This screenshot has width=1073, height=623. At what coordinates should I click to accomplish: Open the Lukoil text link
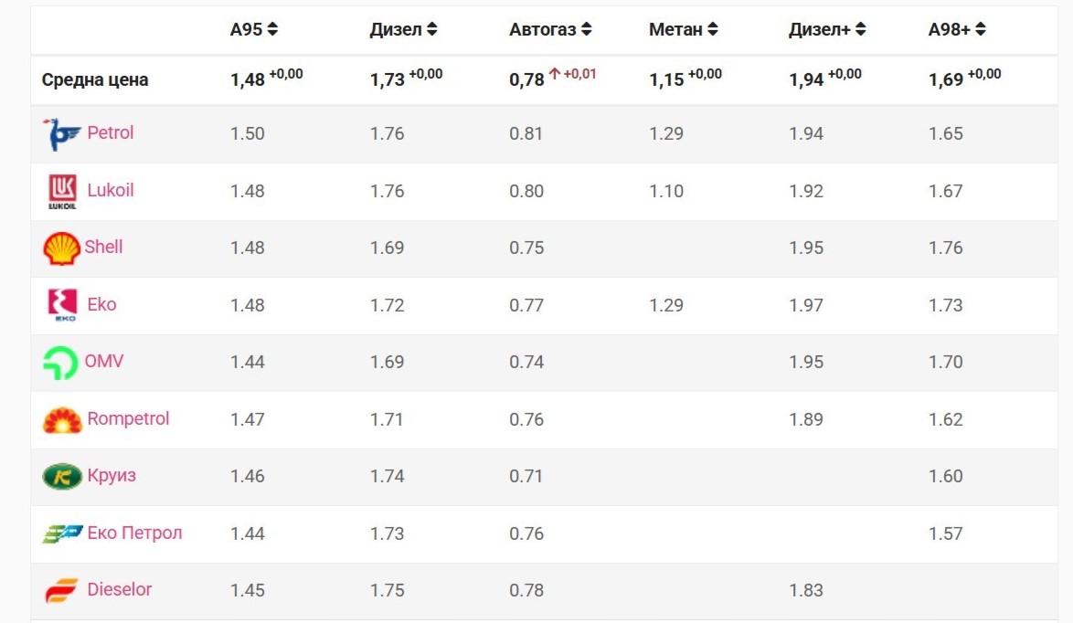point(111,190)
